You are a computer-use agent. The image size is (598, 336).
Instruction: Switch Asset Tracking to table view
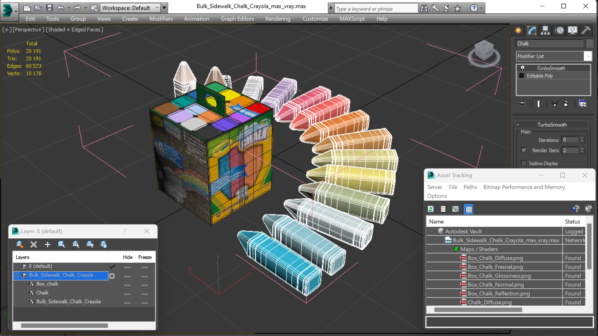point(469,209)
